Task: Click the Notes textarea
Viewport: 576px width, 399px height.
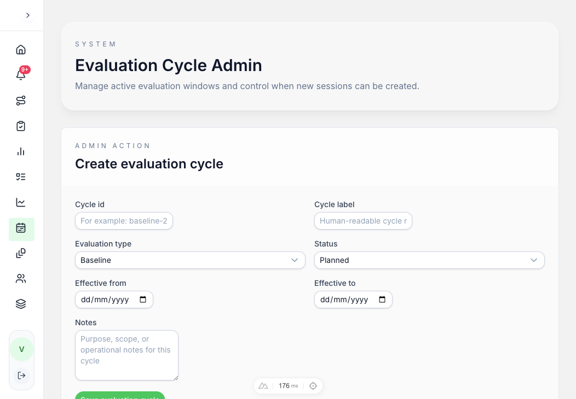Action: (126, 355)
